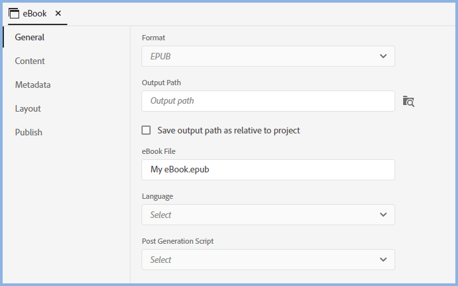The height and width of the screenshot is (286, 458).
Task: Click the Language dropdown chevron arrow
Action: point(383,215)
